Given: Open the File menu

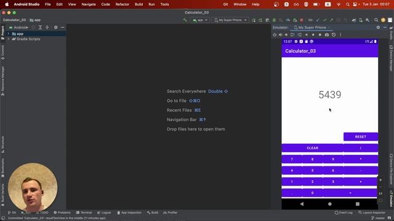Looking at the screenshot, I should coord(48,4).
